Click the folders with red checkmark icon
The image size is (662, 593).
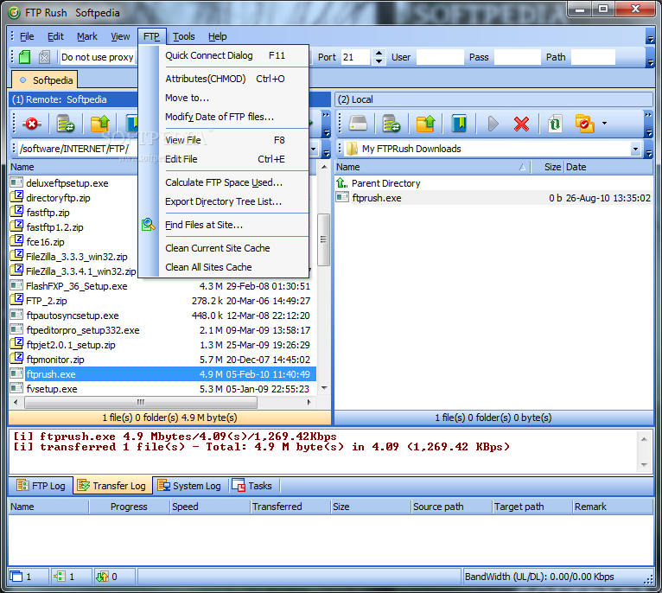(584, 124)
